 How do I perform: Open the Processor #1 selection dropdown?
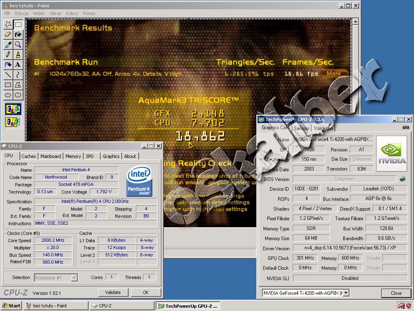56,278
